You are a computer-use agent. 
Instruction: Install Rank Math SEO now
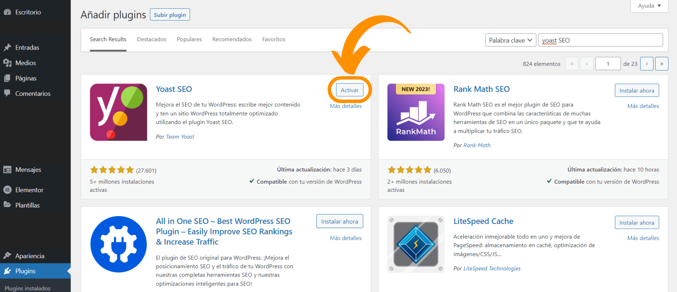pos(637,91)
